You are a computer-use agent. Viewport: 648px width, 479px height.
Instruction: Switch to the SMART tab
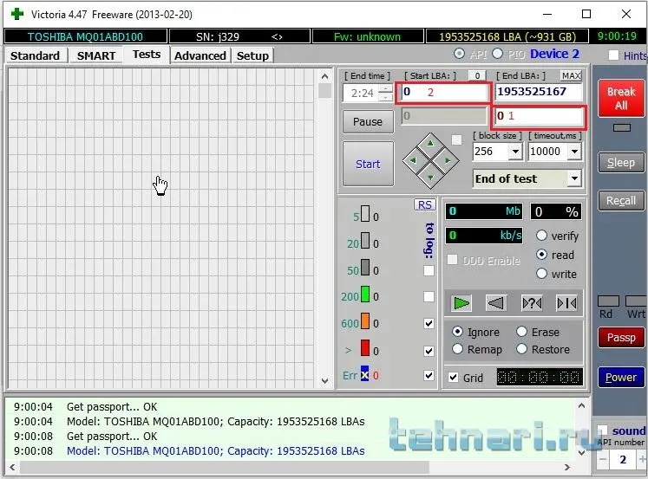click(95, 55)
